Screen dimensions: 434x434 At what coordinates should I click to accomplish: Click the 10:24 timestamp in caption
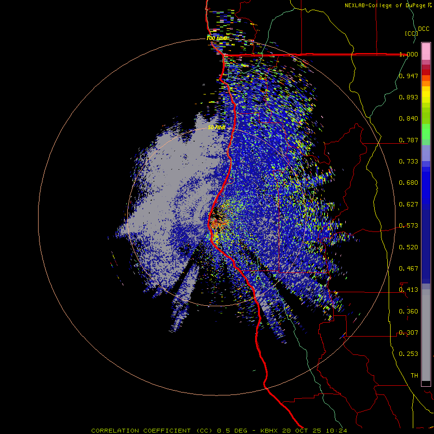point(337,431)
